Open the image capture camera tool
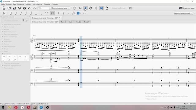The width and height of the screenshot is (196, 110). [x=131, y=8]
